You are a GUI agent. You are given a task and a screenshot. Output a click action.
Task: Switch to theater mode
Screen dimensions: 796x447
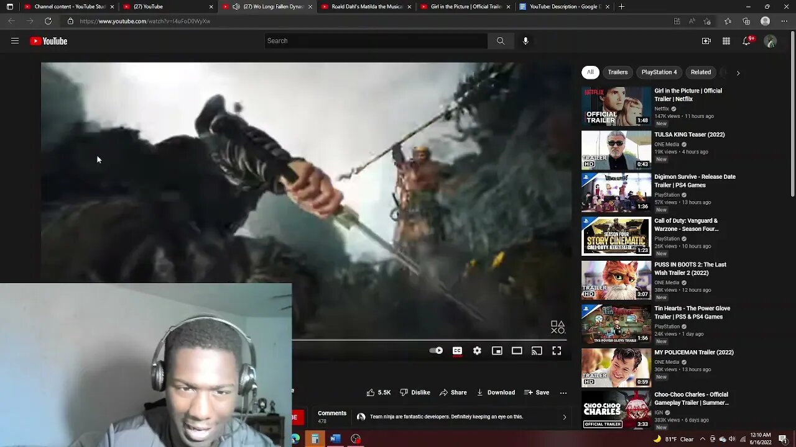point(517,351)
